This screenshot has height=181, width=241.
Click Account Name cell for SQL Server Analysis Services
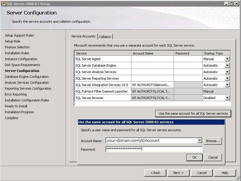(x=153, y=72)
